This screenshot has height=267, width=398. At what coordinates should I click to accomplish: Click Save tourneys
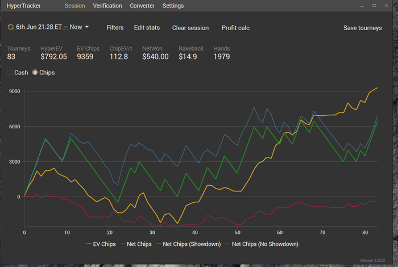[x=363, y=28]
